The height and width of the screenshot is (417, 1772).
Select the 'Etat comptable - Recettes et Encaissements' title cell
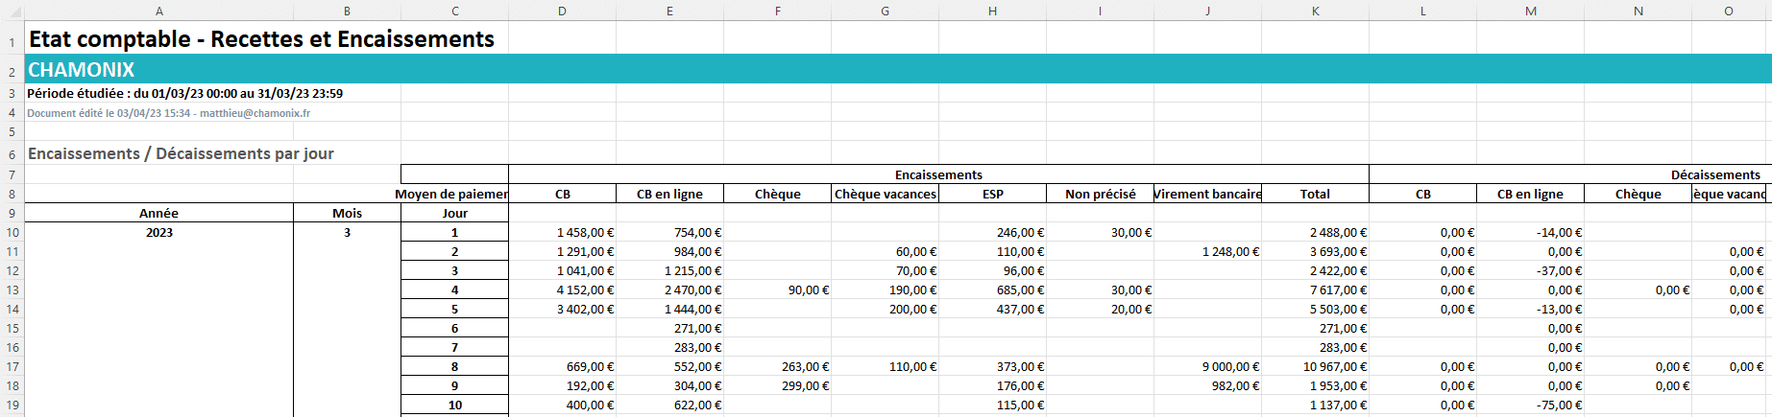click(x=261, y=39)
